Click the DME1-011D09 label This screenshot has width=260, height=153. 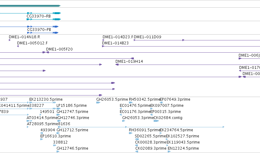(148, 37)
